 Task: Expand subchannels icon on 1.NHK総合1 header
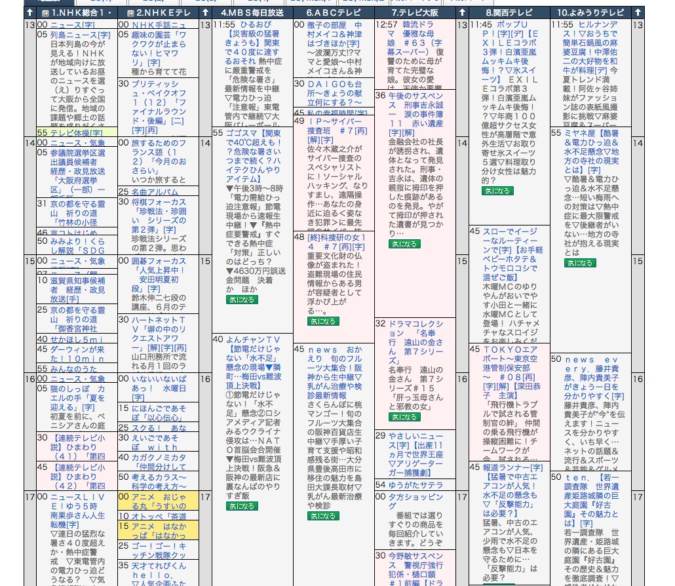pos(45,13)
